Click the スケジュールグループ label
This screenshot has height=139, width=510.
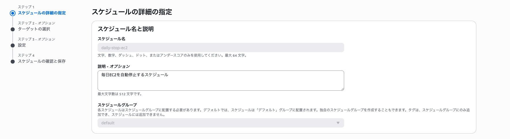point(117,105)
